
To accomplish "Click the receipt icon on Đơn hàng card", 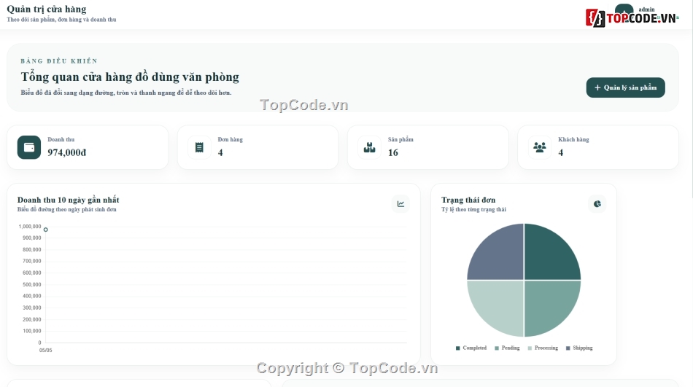I will click(x=199, y=147).
